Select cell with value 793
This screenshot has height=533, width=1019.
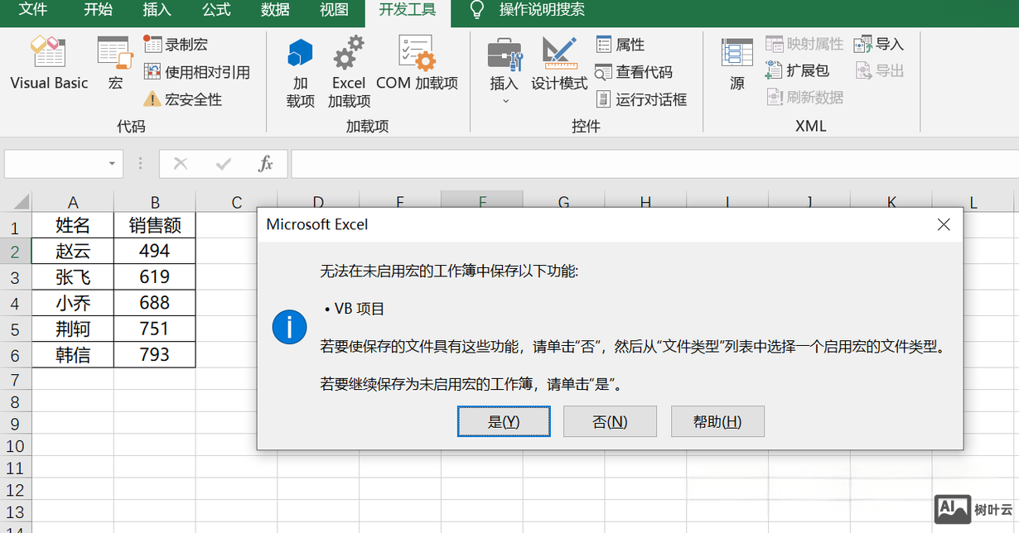coord(155,355)
